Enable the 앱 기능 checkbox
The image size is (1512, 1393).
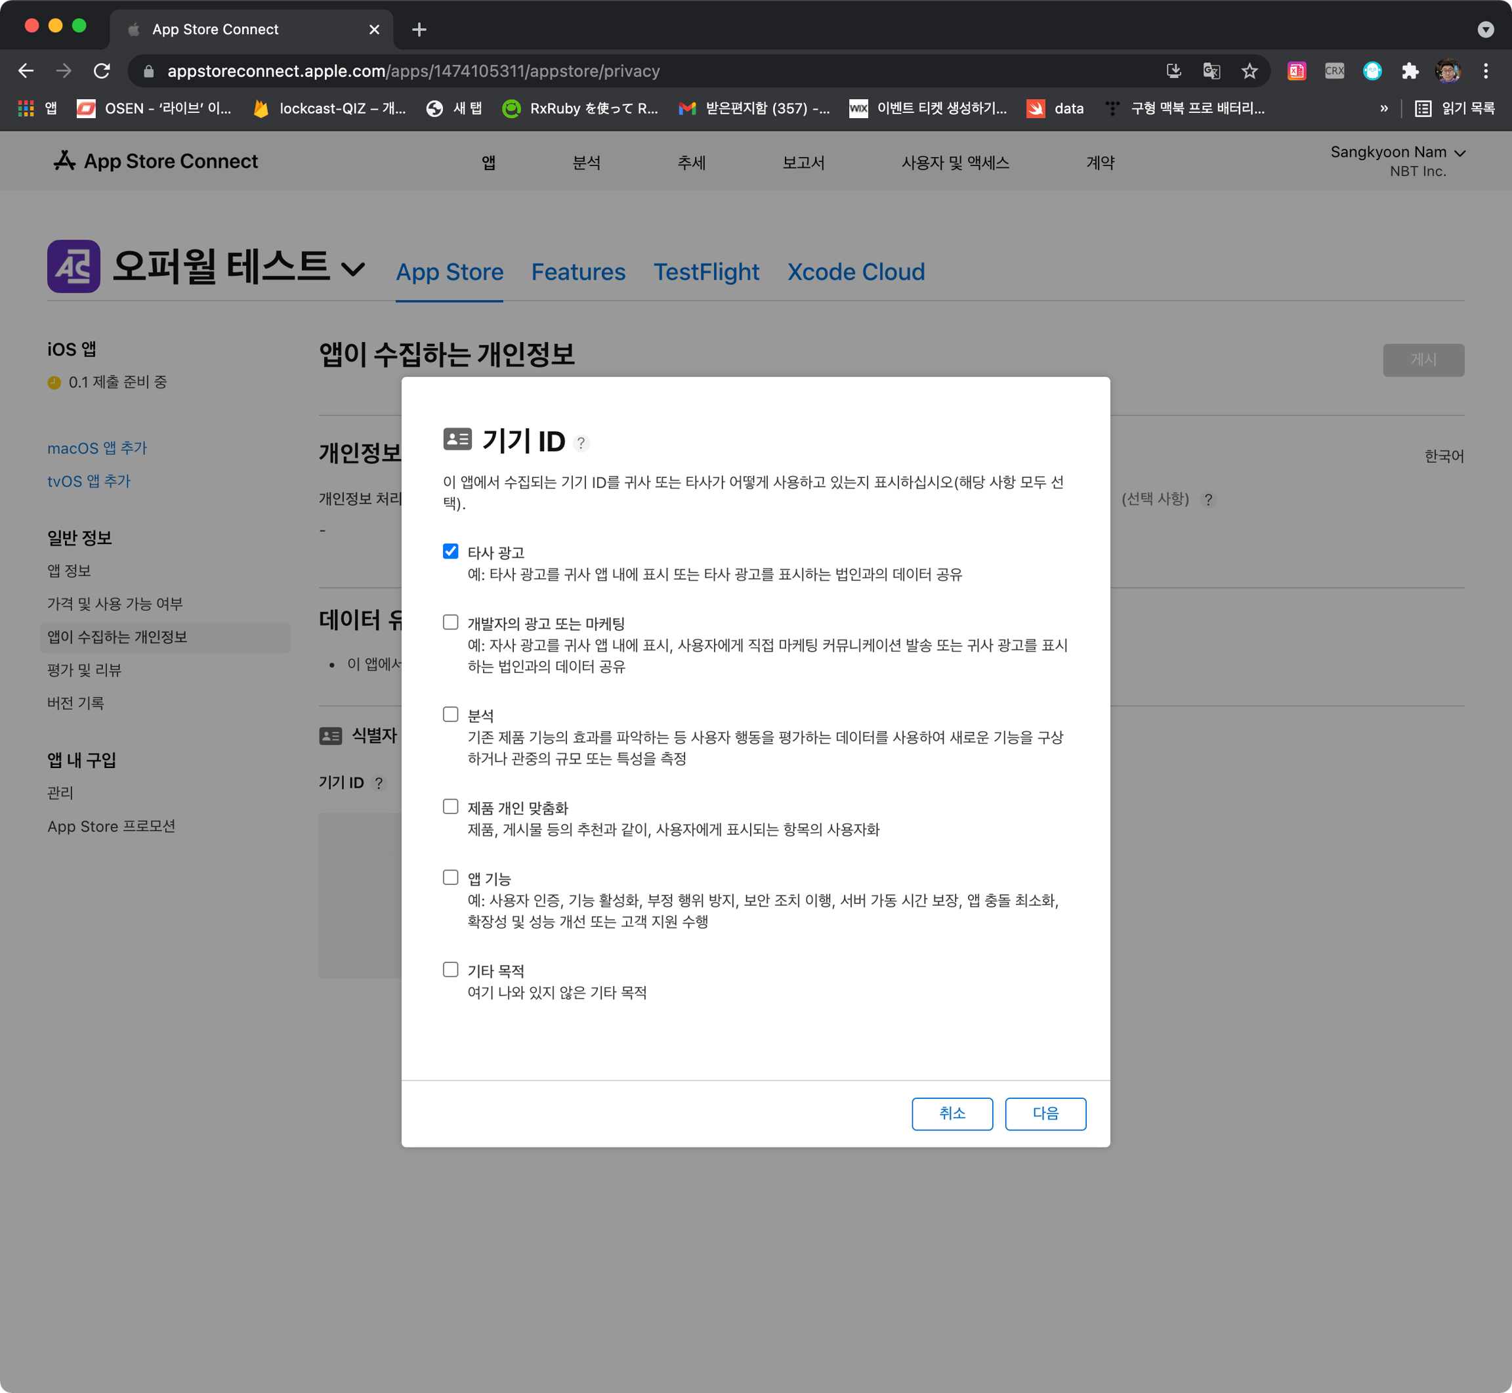(450, 878)
